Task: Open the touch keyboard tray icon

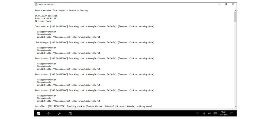Action: pyautogui.click(x=215, y=113)
